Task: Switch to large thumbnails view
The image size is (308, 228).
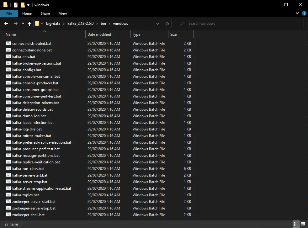Action: click(x=303, y=224)
